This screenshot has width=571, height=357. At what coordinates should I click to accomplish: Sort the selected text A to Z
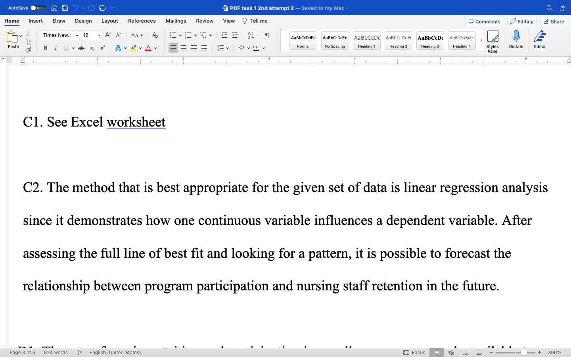[251, 35]
